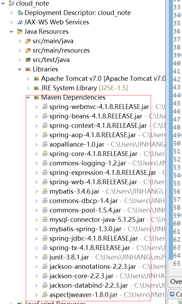This screenshot has height=304, width=182.
Task: Click the aspectjweaver jar file icon
Action: click(45, 295)
